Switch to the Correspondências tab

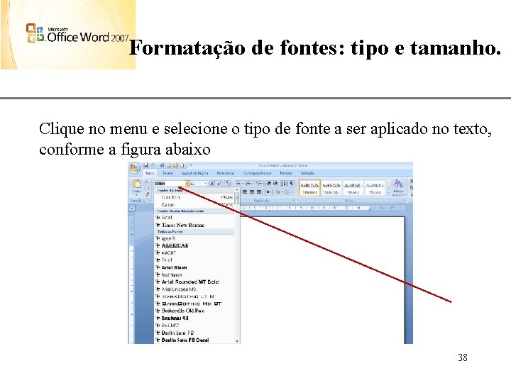[258, 173]
